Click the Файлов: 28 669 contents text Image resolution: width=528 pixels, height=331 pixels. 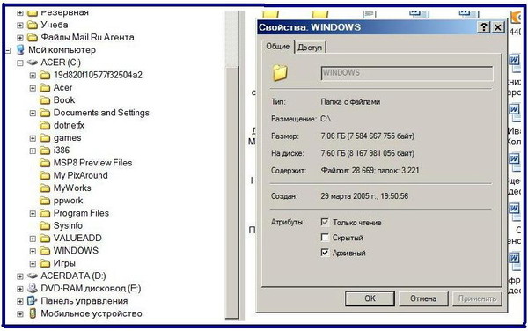370,171
